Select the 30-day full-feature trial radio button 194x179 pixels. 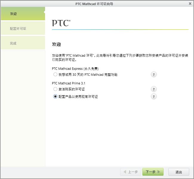tap(55, 75)
